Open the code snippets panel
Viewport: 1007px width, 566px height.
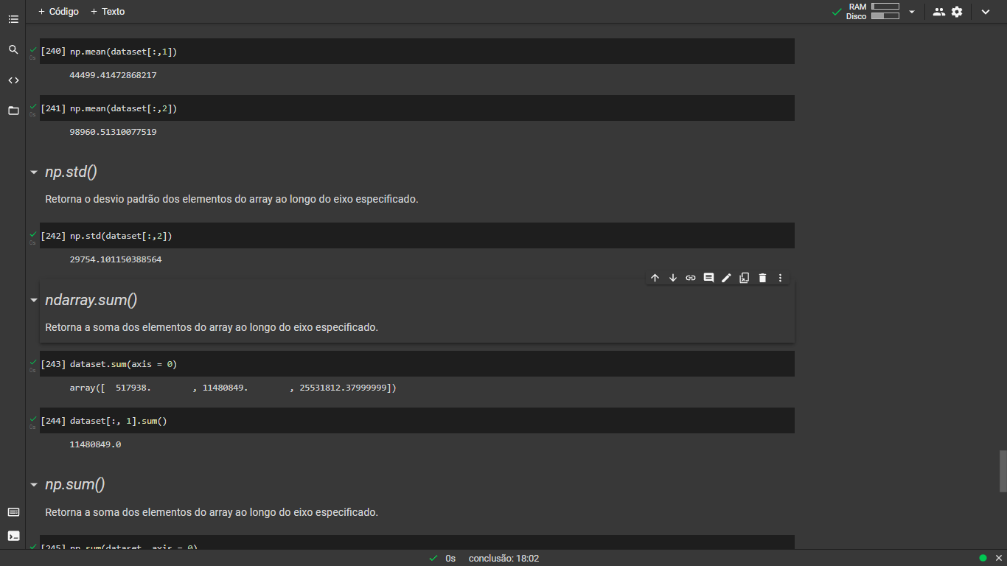[13, 80]
